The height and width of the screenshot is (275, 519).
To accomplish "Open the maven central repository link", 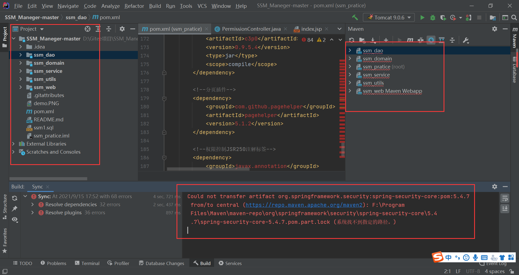I will [x=304, y=205].
